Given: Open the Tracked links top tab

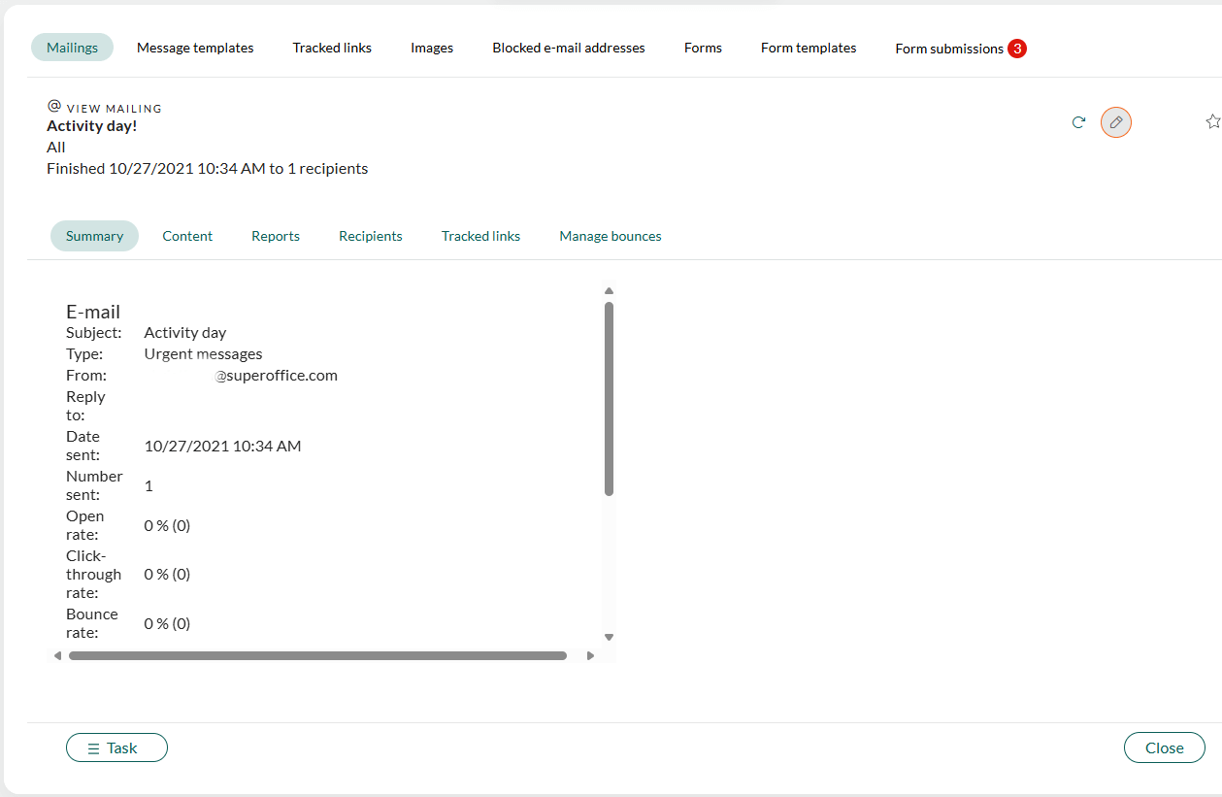Looking at the screenshot, I should (332, 48).
